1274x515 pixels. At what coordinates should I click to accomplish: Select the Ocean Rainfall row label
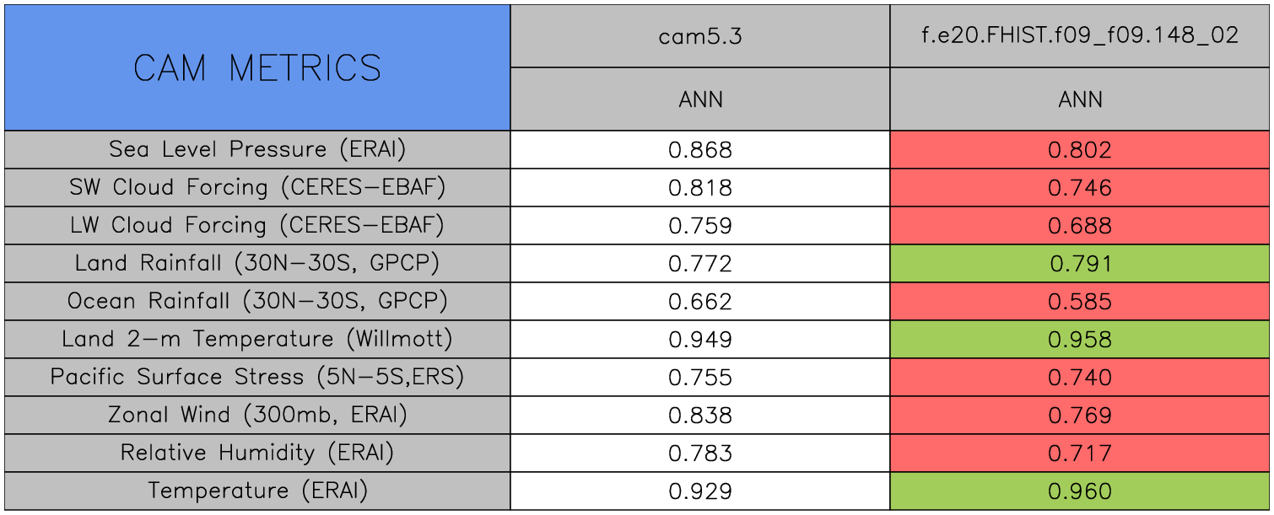click(257, 302)
